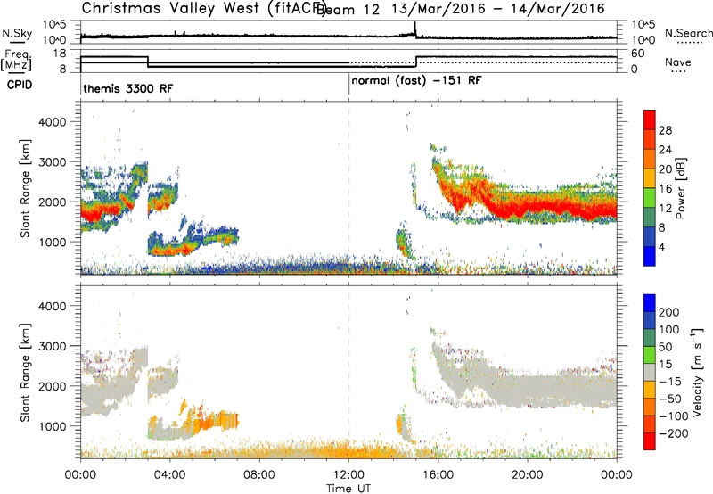The width and height of the screenshot is (713, 494).
Task: Click the strong red backscatter band near 20:00 in the power panel
Action: tap(528, 207)
